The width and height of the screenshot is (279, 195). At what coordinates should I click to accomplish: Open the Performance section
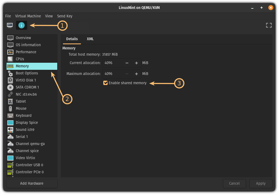point(26,52)
